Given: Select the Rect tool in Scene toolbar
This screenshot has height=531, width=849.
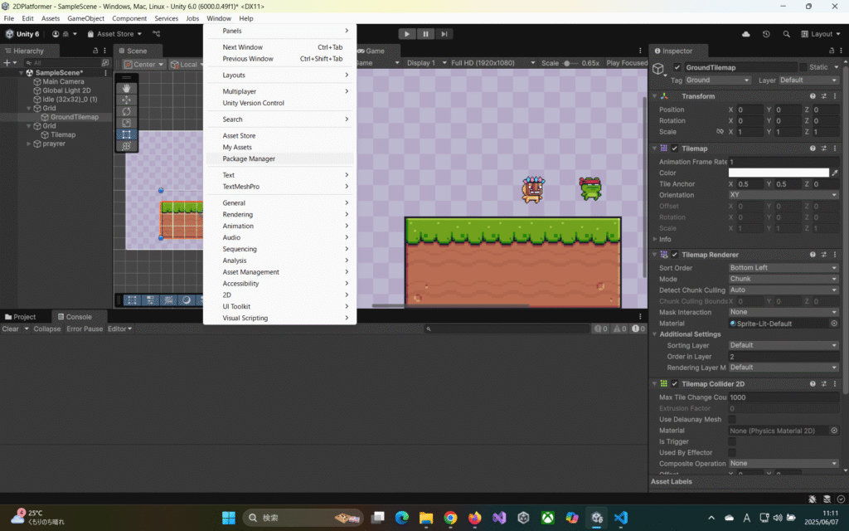Looking at the screenshot, I should pyautogui.click(x=126, y=134).
